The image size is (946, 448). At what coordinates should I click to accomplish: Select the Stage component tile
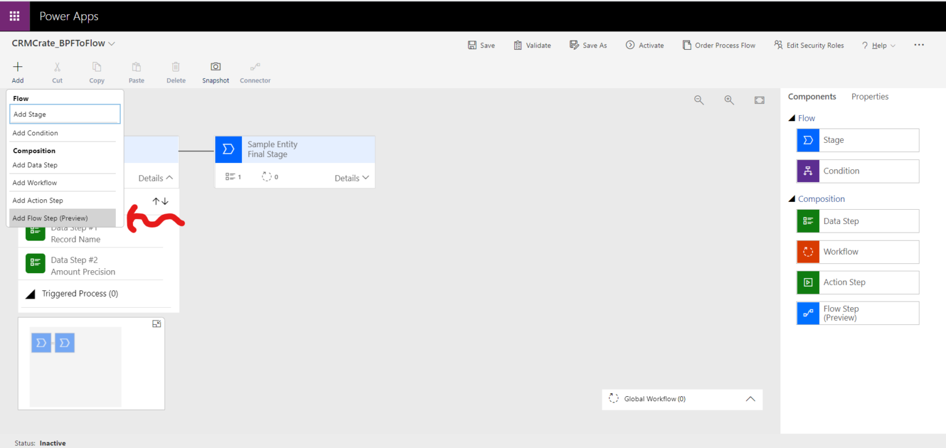(x=857, y=140)
